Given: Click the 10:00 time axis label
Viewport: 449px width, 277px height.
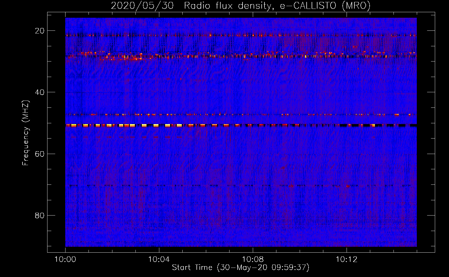Looking at the screenshot, I should 65,260.
